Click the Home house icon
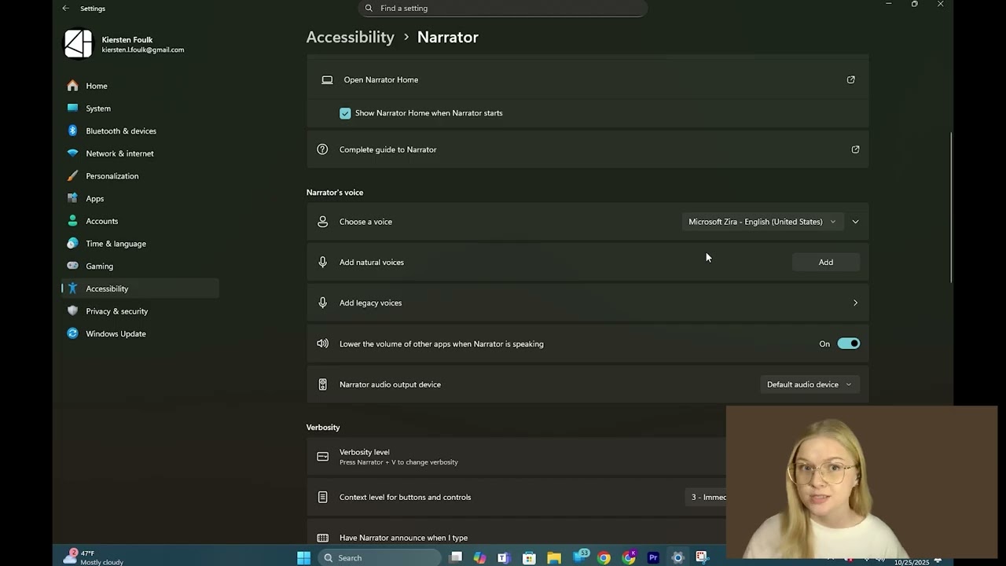Screen dimensions: 1006x566 click(x=72, y=86)
